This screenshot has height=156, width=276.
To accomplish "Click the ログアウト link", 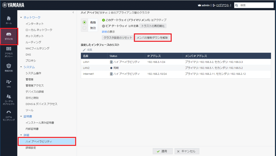I will 222,5.
